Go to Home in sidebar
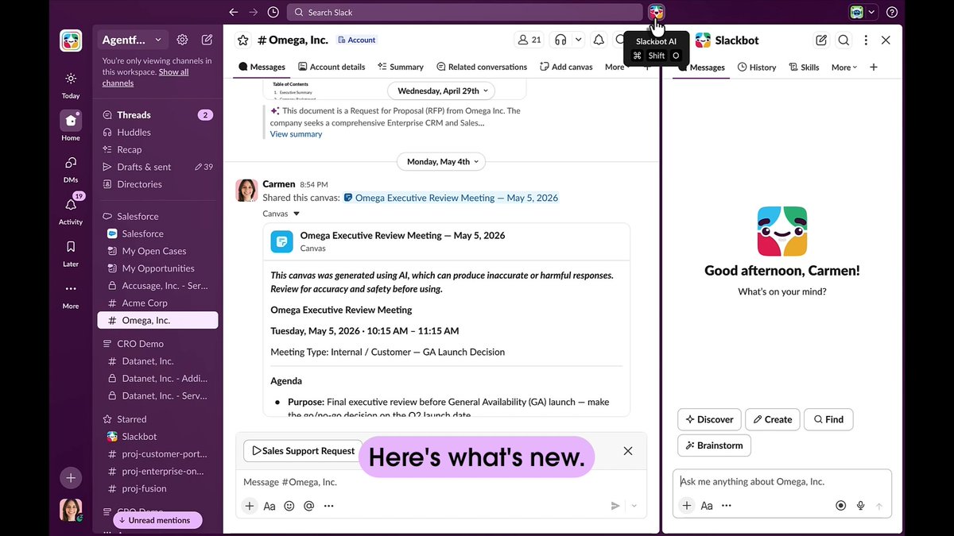 click(x=71, y=126)
